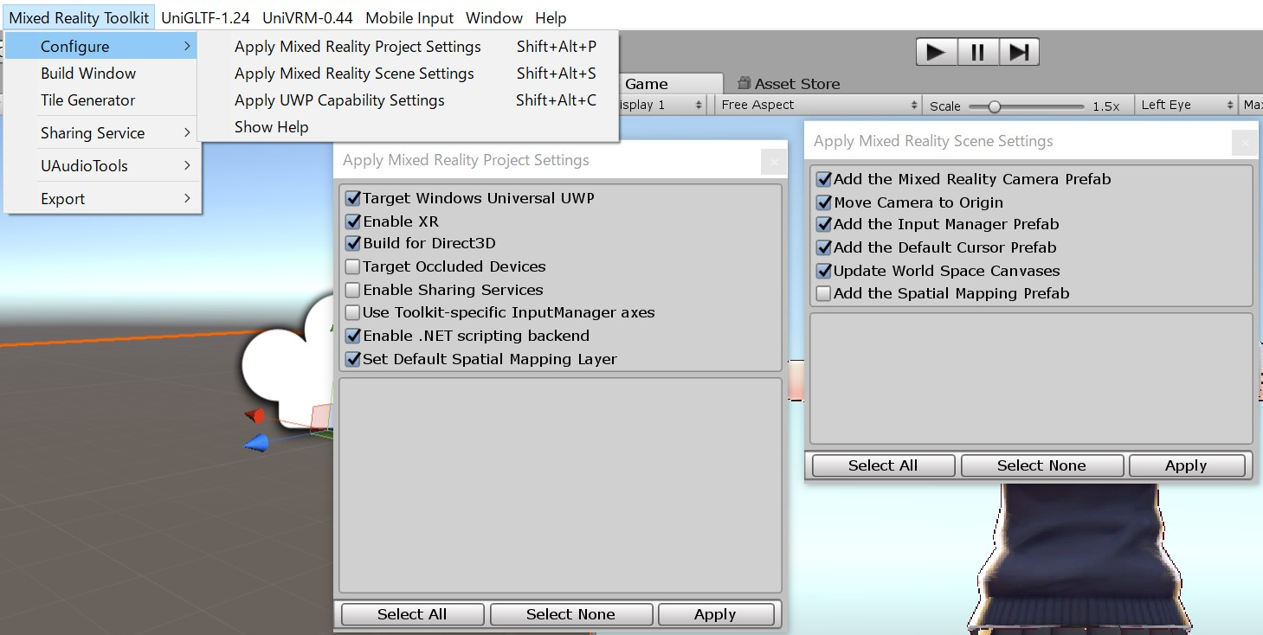Click Apply in Project Settings window
This screenshot has height=635, width=1263.
(x=715, y=614)
